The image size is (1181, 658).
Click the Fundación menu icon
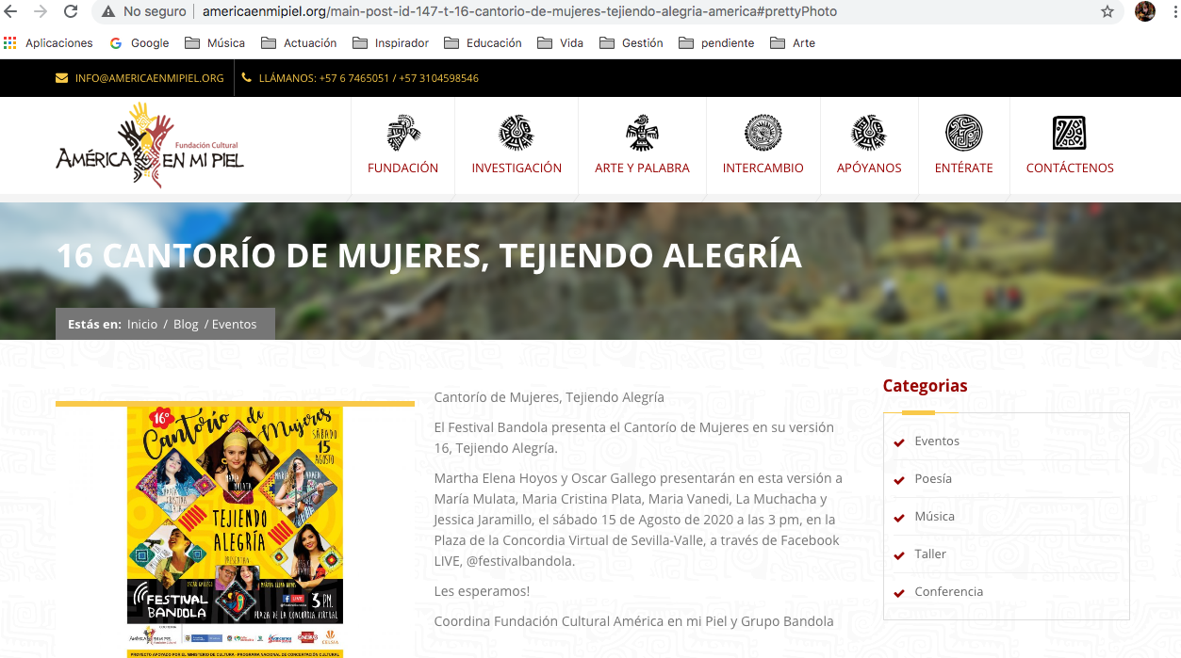click(x=403, y=134)
